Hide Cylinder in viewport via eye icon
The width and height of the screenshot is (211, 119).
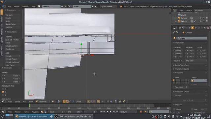tap(201, 21)
